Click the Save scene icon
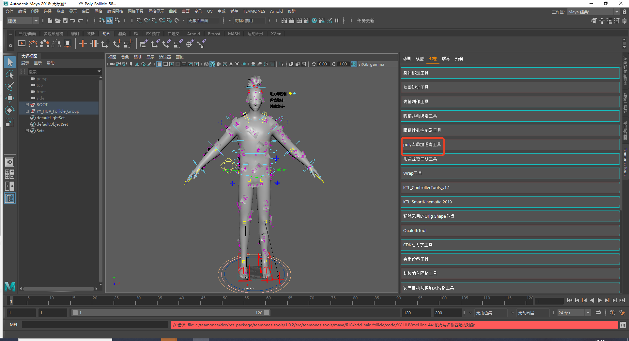 click(65, 20)
